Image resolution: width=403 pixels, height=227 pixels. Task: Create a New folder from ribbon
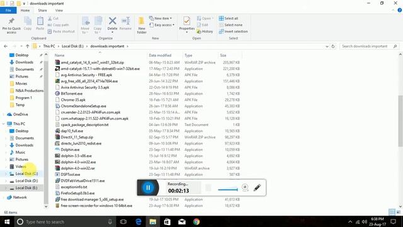point(142,25)
